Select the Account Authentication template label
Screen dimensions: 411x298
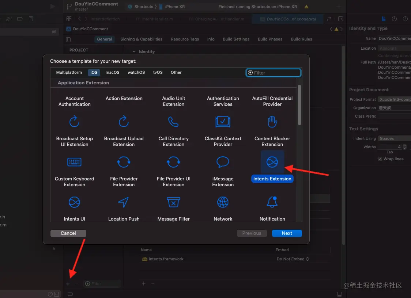pos(75,101)
